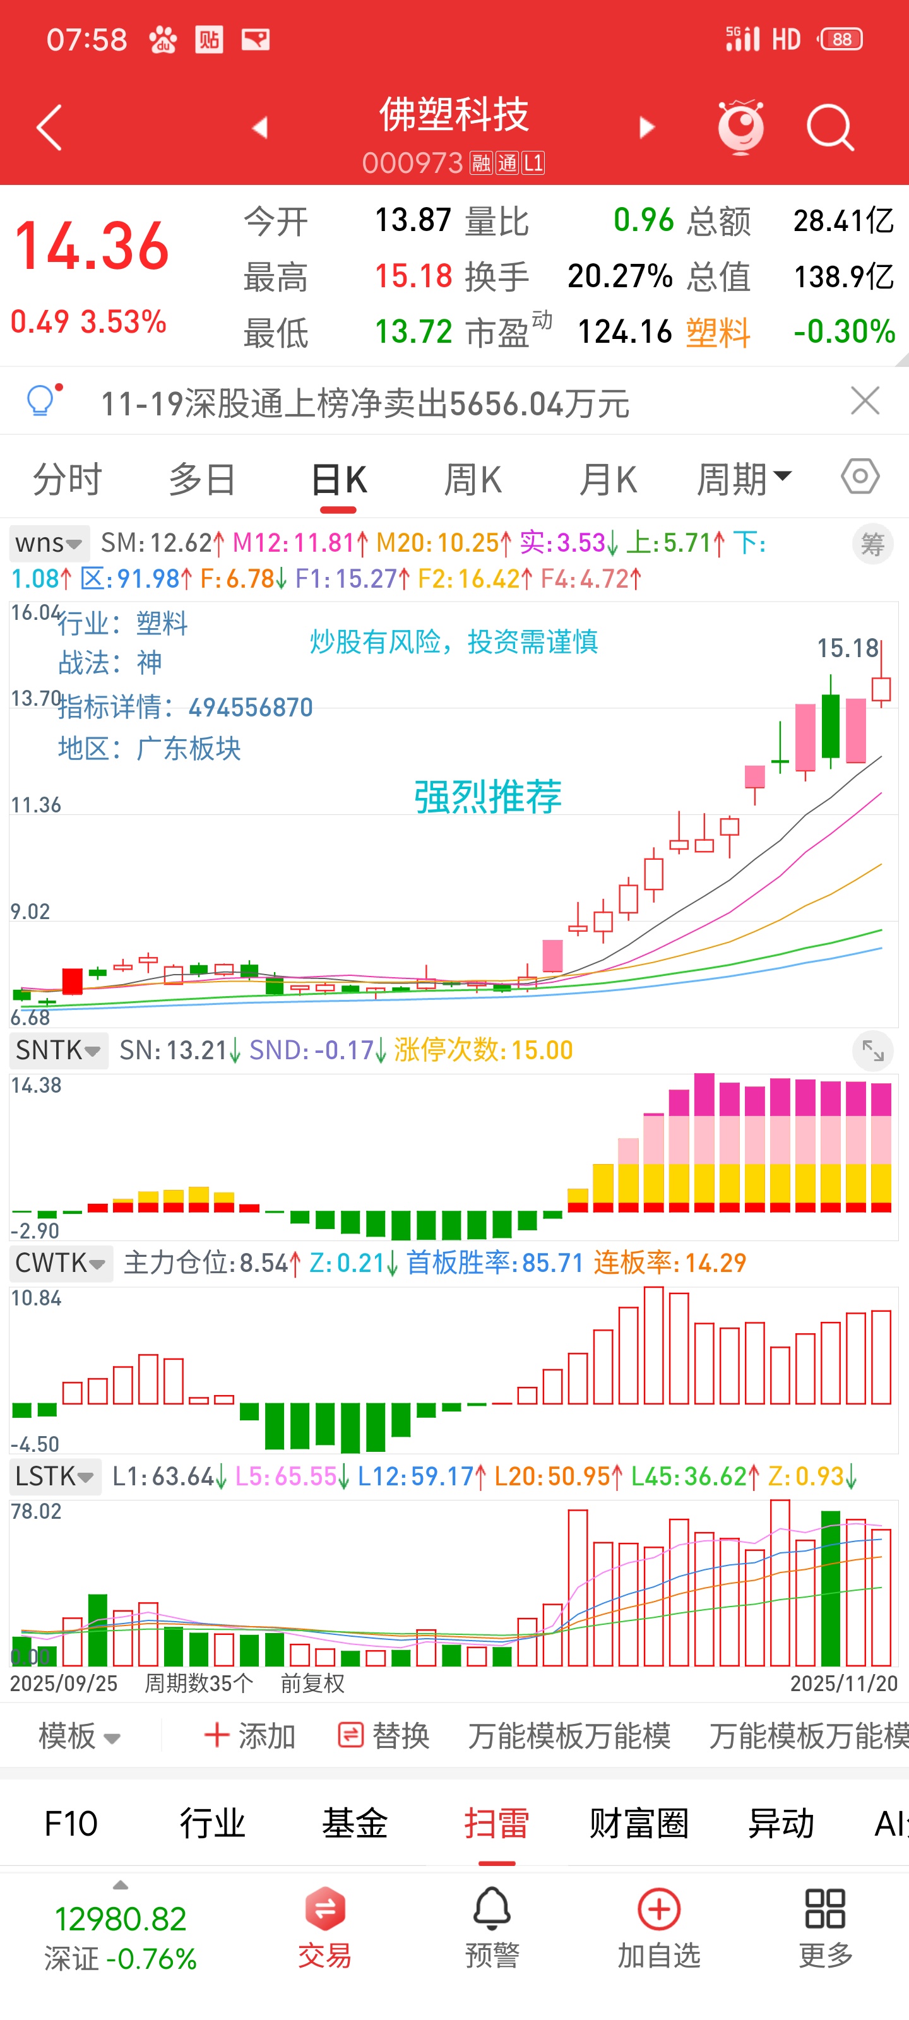Tap the 2025/11/20 end date label
Image resolution: width=909 pixels, height=2020 pixels.
tap(843, 1684)
